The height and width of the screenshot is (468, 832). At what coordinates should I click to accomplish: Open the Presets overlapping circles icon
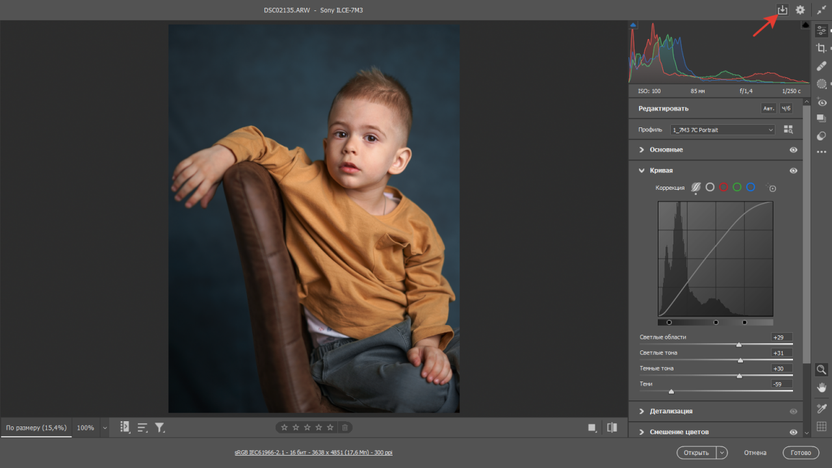tap(822, 136)
